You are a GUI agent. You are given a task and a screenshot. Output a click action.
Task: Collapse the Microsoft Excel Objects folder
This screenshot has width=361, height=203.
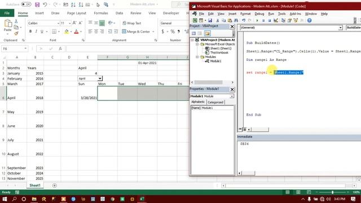[197, 44]
